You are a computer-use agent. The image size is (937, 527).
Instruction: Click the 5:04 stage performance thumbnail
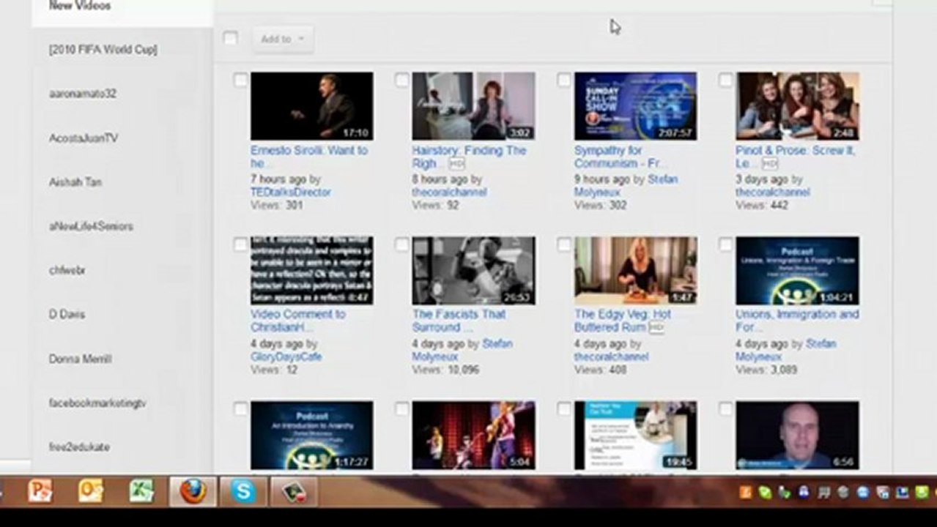(x=473, y=435)
